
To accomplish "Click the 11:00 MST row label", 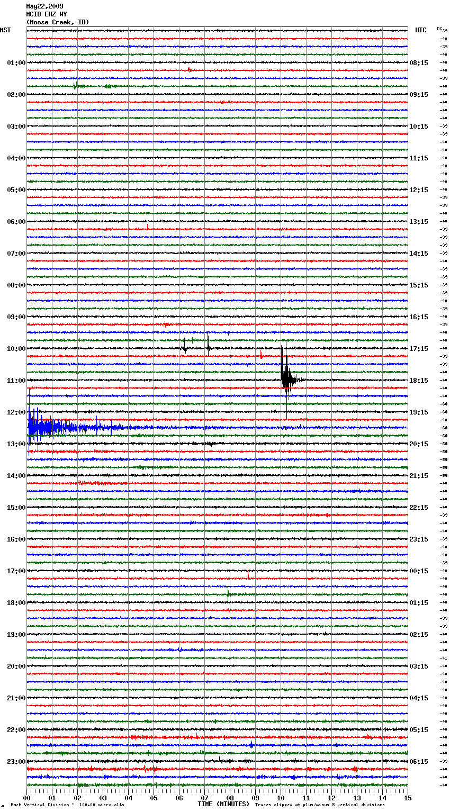I will (16, 381).
